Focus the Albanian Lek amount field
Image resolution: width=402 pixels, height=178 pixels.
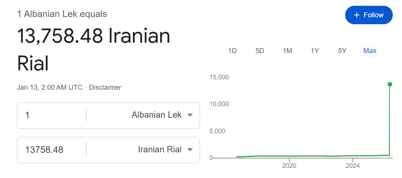pos(52,115)
